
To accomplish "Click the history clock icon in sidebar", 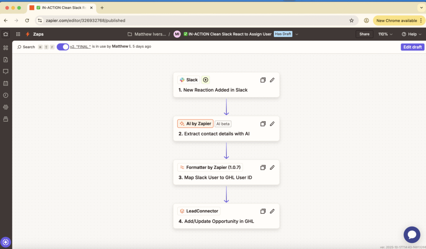I will click(x=5, y=95).
